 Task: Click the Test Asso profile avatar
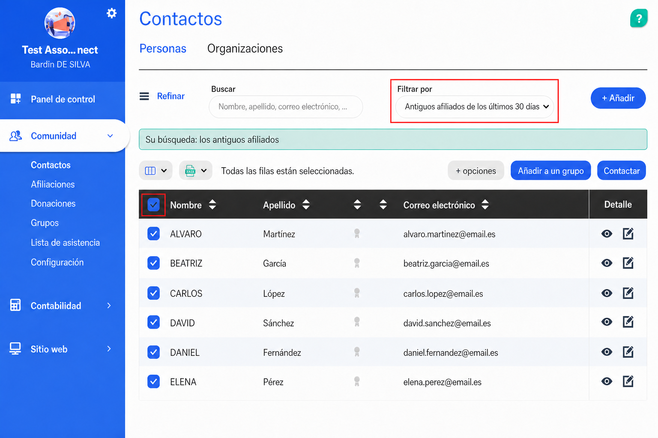60,23
